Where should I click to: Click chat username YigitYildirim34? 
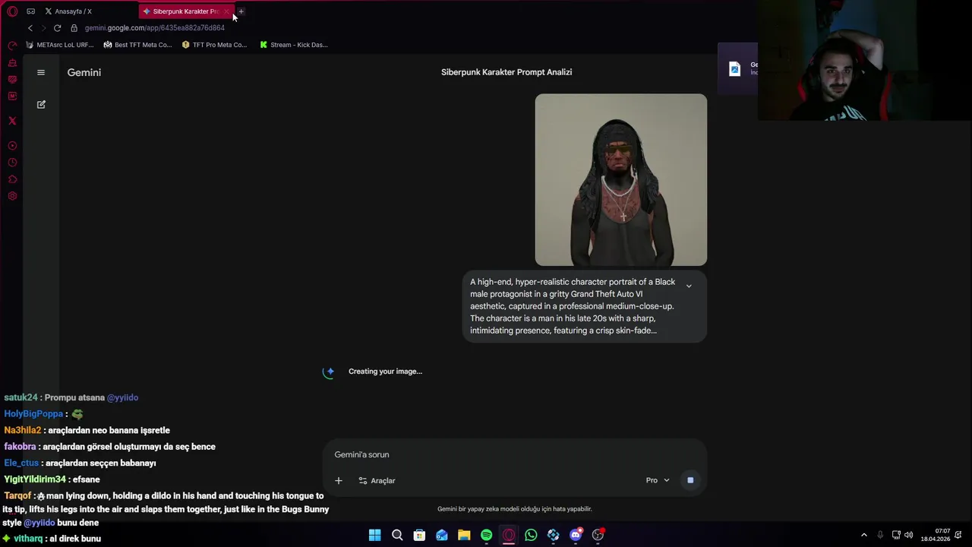pyautogui.click(x=35, y=479)
